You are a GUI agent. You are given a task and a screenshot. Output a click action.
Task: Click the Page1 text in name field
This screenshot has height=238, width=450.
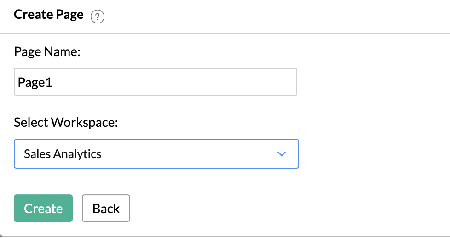pos(35,83)
